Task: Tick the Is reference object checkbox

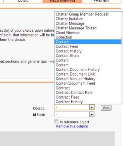Action: [56, 121]
